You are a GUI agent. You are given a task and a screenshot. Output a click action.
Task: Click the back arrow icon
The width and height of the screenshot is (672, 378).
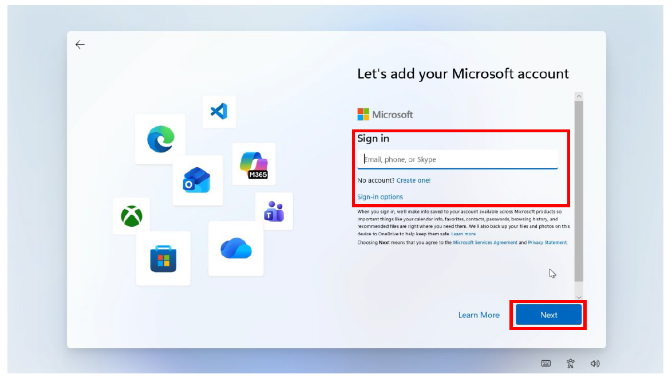pos(80,45)
